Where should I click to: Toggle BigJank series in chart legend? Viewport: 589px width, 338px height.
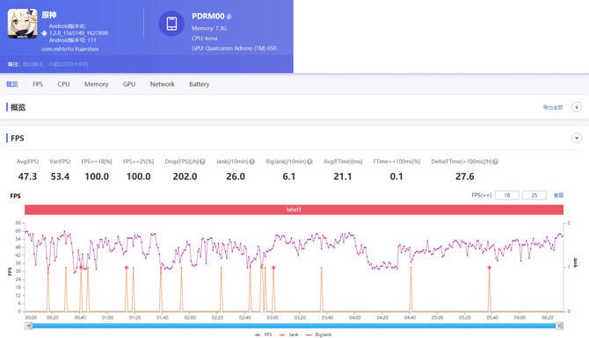[x=319, y=334]
